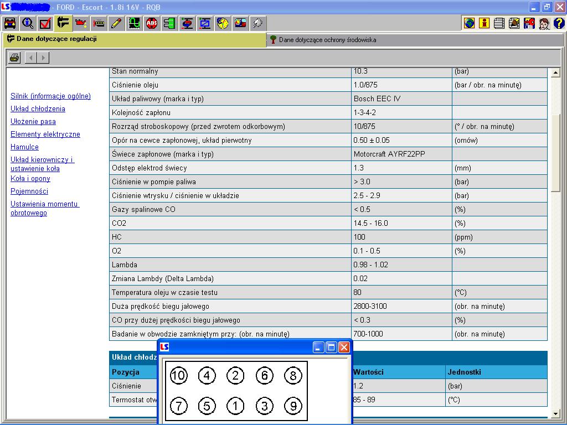Click the forward navigation arrow button
The height and width of the screenshot is (425, 567).
(43, 58)
